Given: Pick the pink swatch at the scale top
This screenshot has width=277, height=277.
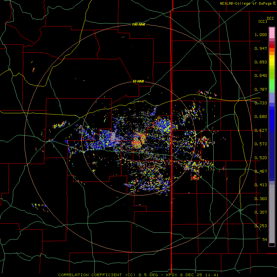Looking at the screenshot, I should coord(272,33).
